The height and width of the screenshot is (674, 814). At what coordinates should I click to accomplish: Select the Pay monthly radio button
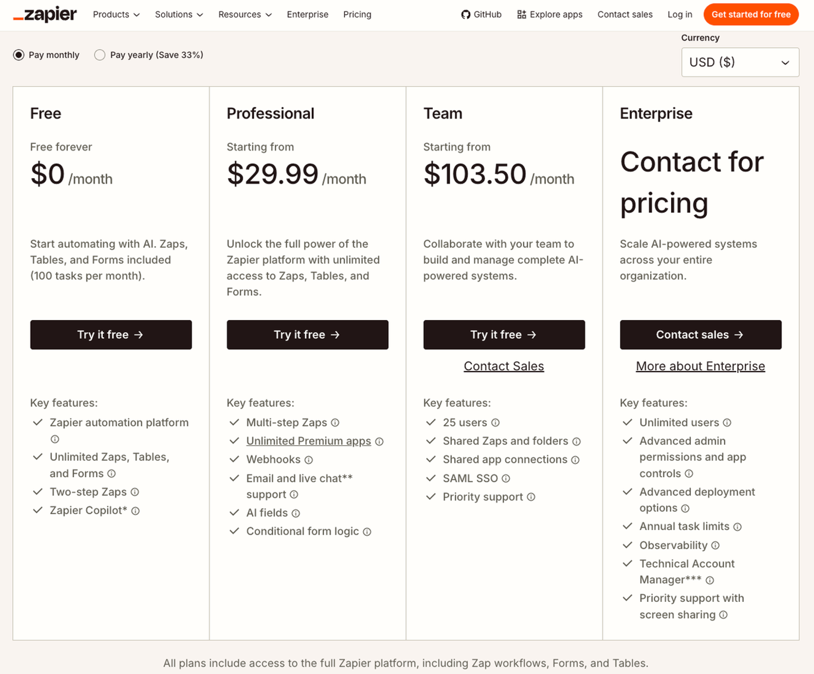point(19,55)
